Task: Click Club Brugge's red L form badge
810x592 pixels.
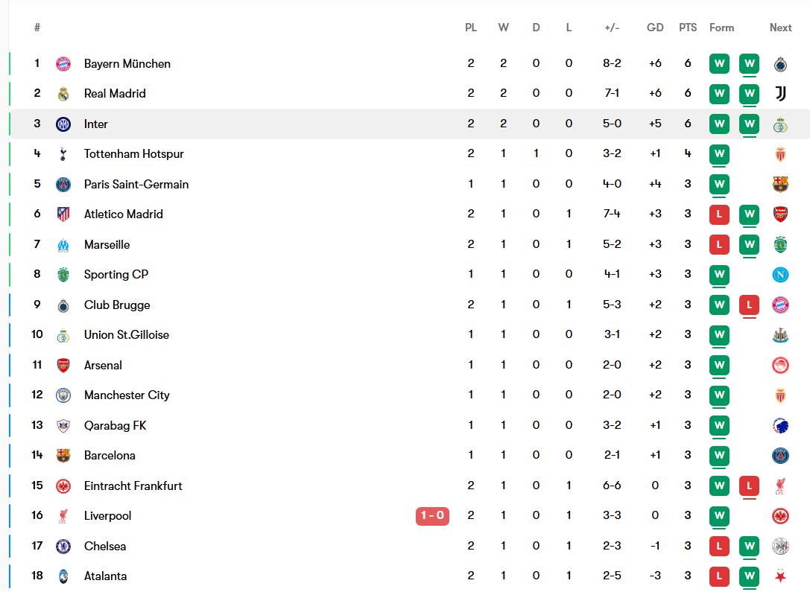Action: pyautogui.click(x=749, y=305)
